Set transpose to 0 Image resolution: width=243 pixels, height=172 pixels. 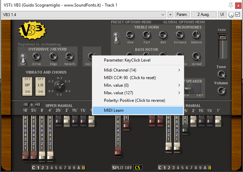click(x=32, y=105)
